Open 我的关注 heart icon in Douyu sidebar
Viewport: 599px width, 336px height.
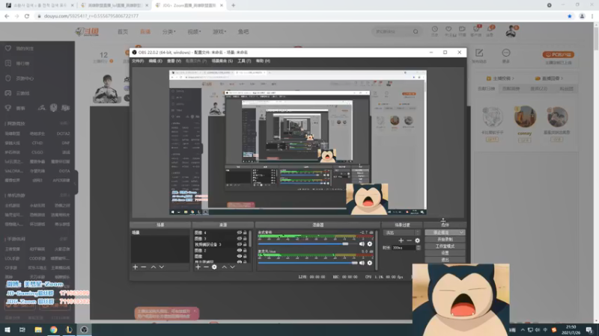[8, 49]
